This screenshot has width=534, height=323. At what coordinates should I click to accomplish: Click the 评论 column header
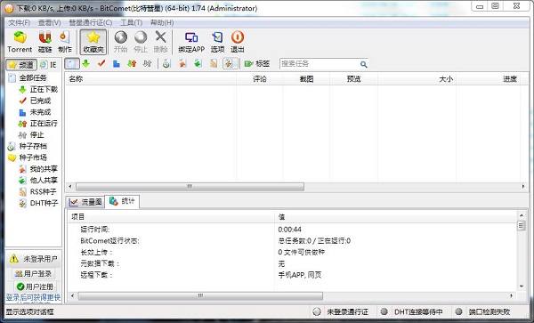[260, 79]
